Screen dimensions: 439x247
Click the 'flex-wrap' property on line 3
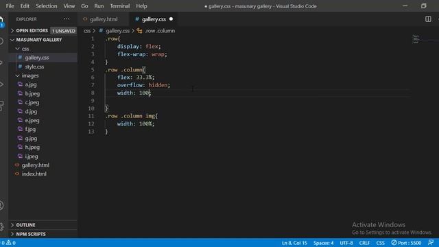click(x=131, y=54)
